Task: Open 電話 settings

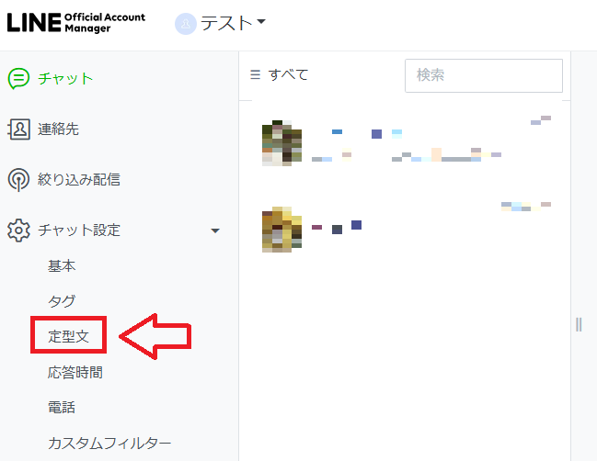Action: [62, 408]
